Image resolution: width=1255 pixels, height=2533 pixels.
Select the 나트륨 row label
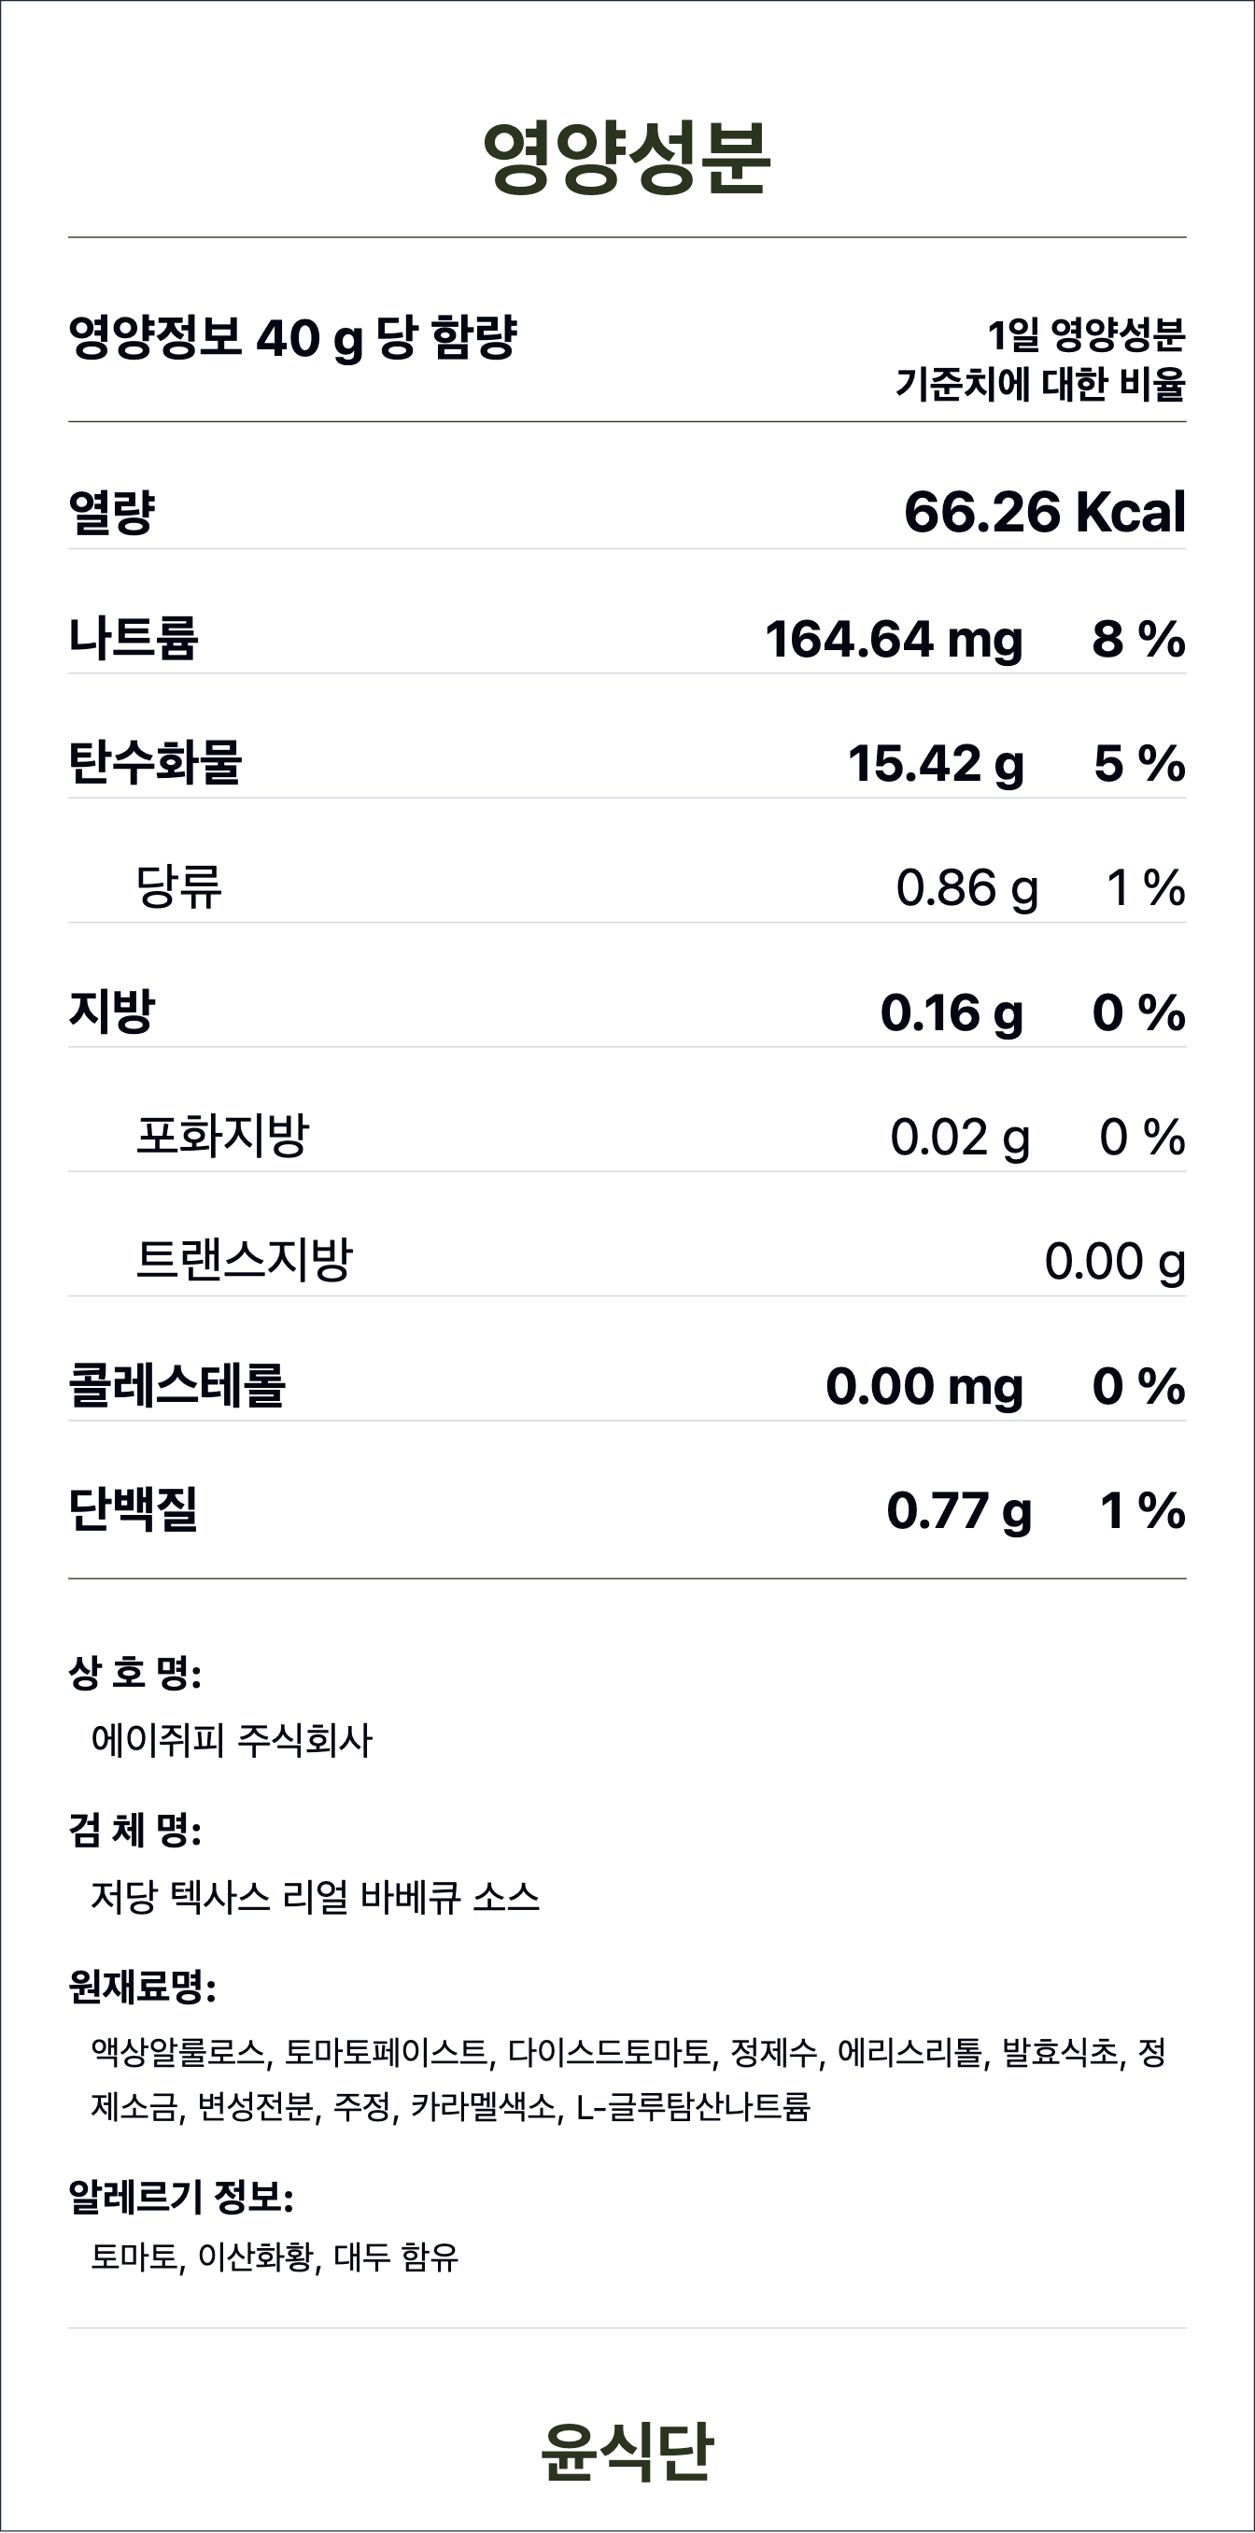(x=133, y=637)
